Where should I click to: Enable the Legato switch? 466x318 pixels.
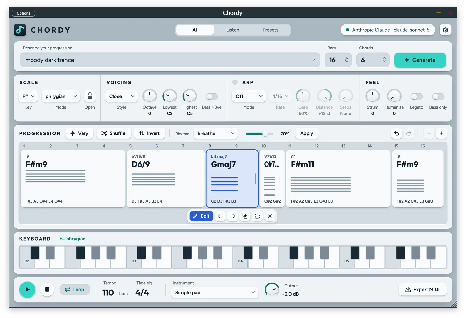point(416,97)
